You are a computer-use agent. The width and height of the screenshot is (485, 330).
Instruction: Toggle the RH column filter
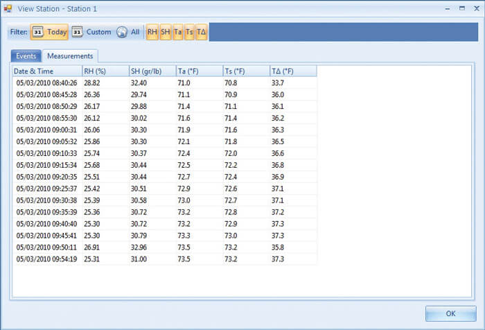(x=152, y=32)
